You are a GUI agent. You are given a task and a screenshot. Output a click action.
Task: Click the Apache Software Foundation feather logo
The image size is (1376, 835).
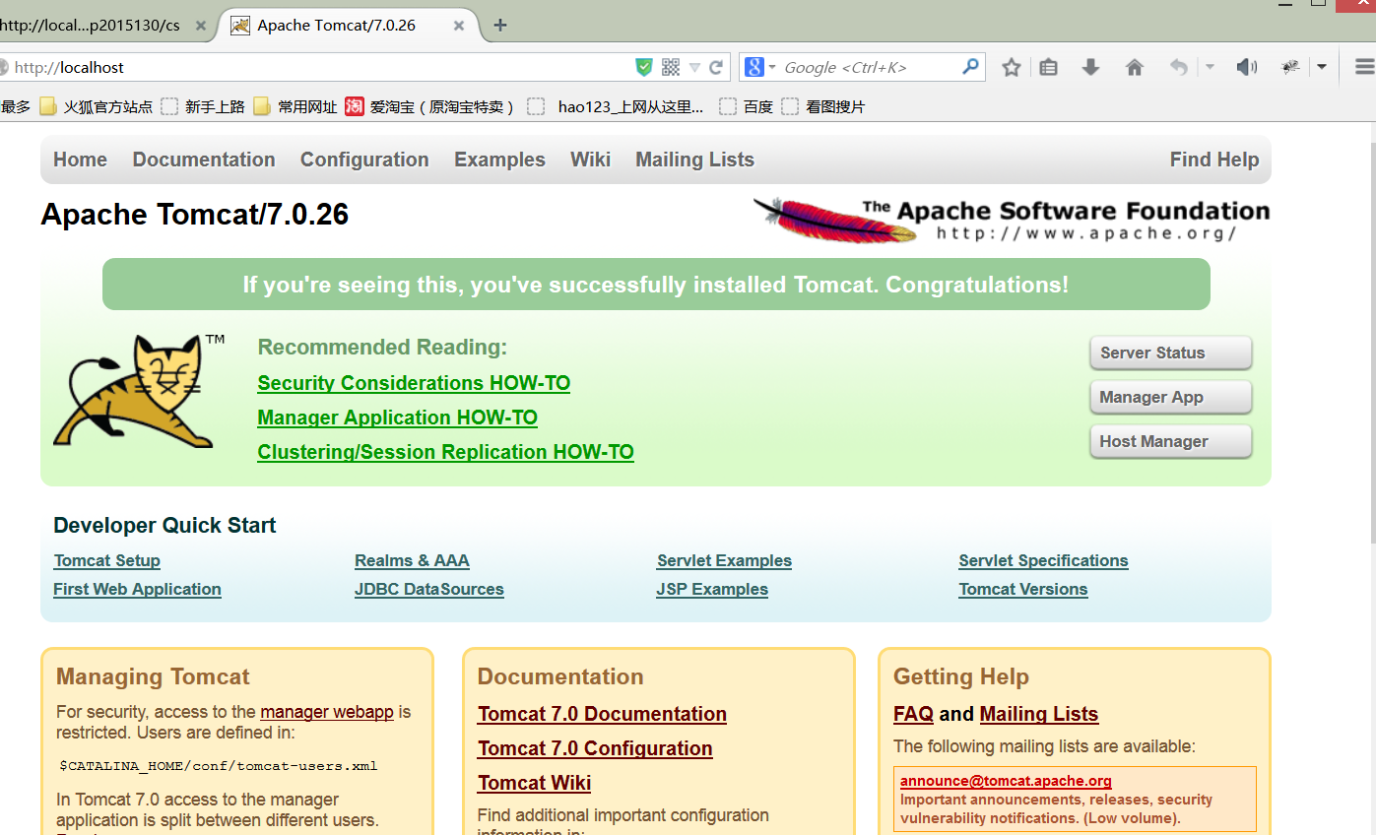coord(1012,220)
